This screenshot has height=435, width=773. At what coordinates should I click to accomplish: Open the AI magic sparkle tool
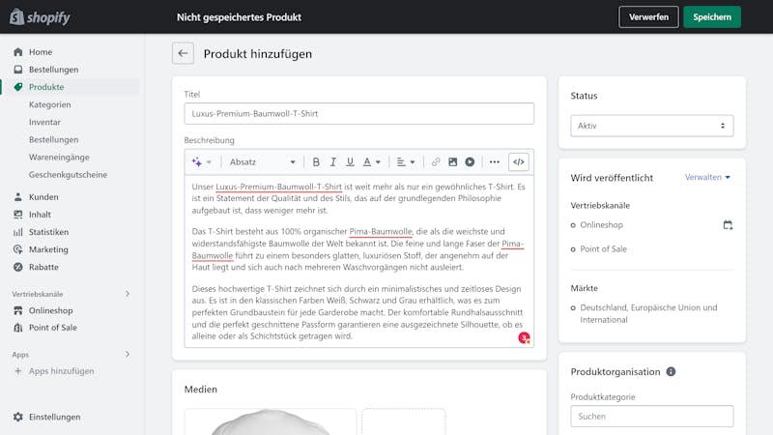(x=197, y=161)
